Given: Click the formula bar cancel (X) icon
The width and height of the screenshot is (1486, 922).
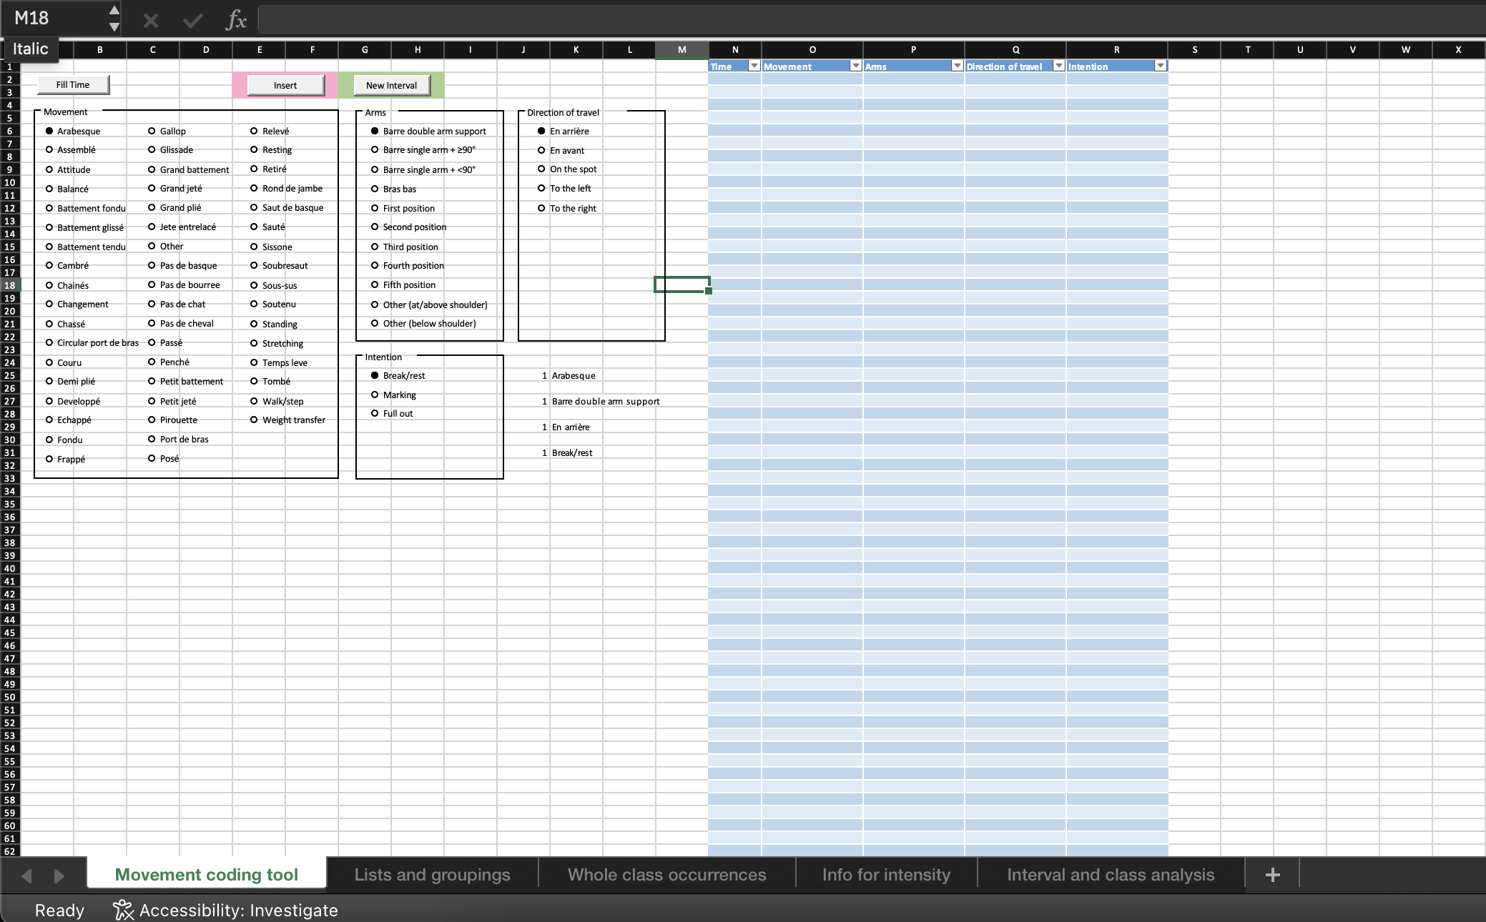Looking at the screenshot, I should tap(150, 20).
